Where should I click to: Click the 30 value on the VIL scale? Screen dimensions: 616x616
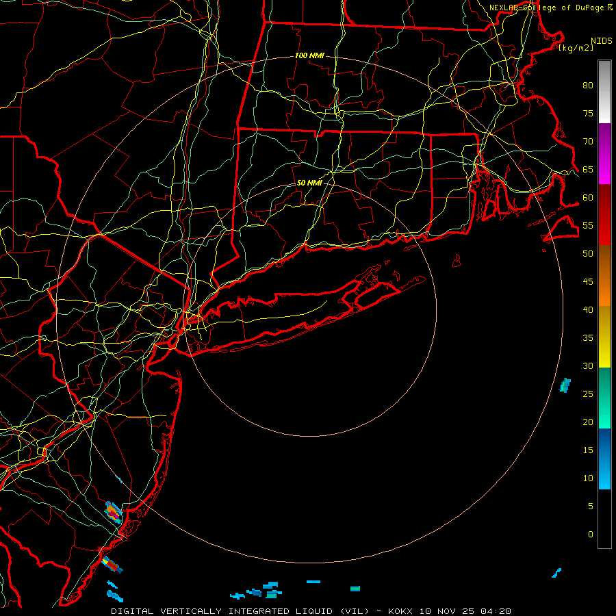pyautogui.click(x=588, y=365)
